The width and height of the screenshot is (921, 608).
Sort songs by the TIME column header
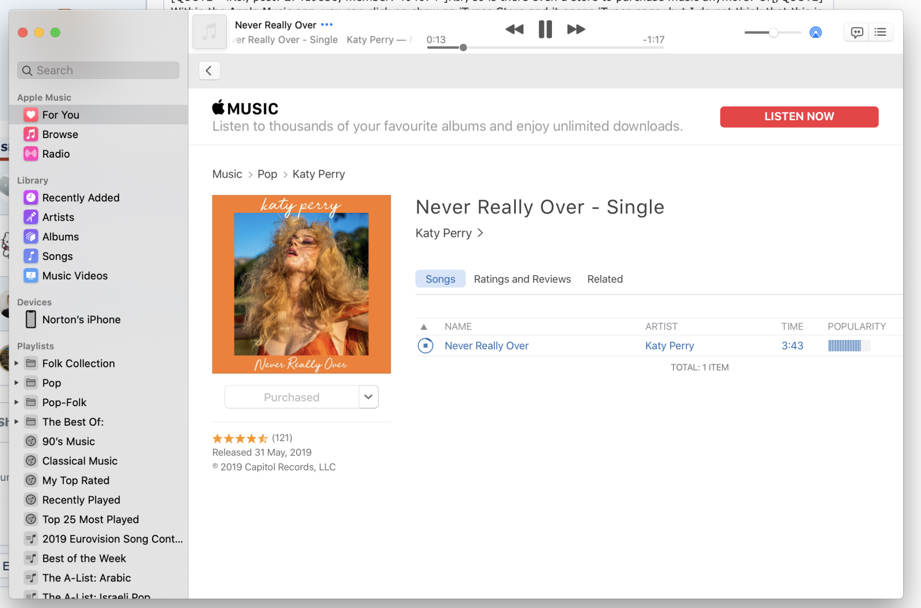pos(792,327)
